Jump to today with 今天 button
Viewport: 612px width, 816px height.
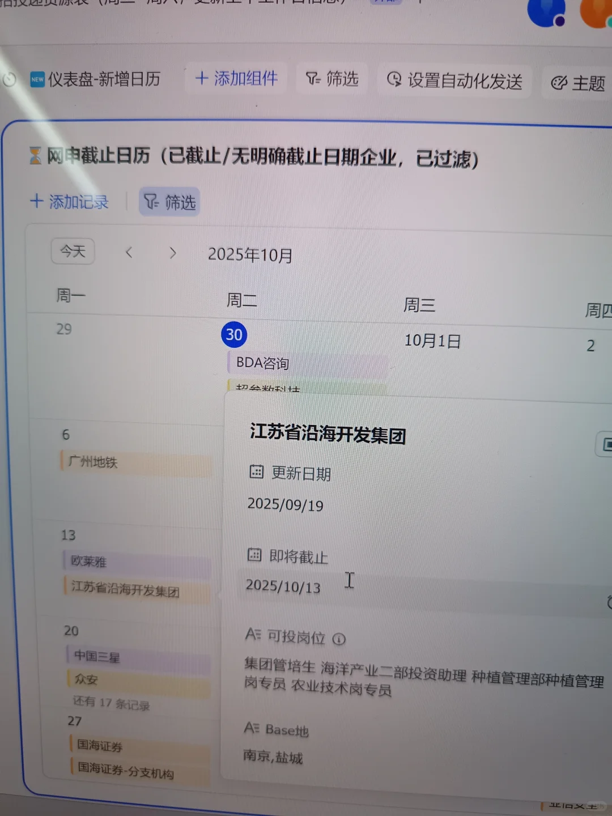[73, 251]
